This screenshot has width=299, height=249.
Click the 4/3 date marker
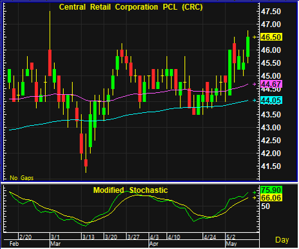[154, 237]
